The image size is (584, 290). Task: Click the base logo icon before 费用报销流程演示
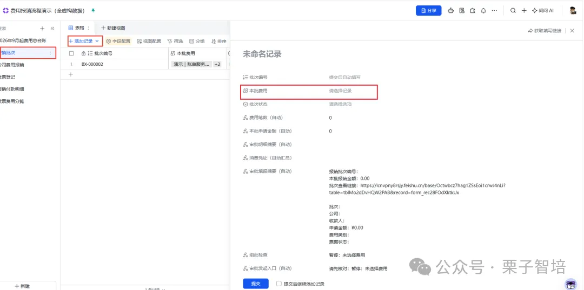5,10
